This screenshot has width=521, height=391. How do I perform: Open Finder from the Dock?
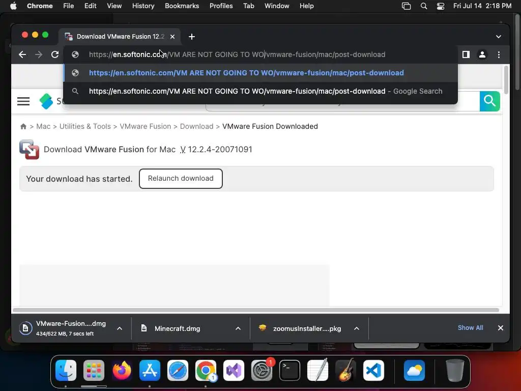coord(66,371)
